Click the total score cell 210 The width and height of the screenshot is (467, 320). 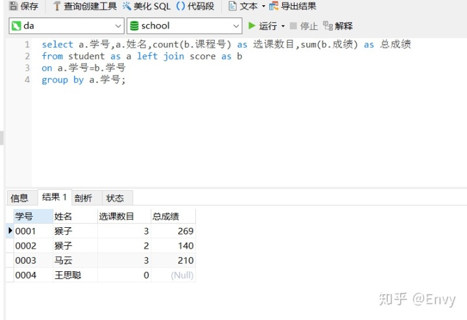tap(173, 260)
